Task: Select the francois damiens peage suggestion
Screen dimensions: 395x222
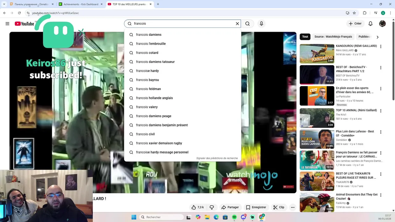Action: pyautogui.click(x=182, y=116)
